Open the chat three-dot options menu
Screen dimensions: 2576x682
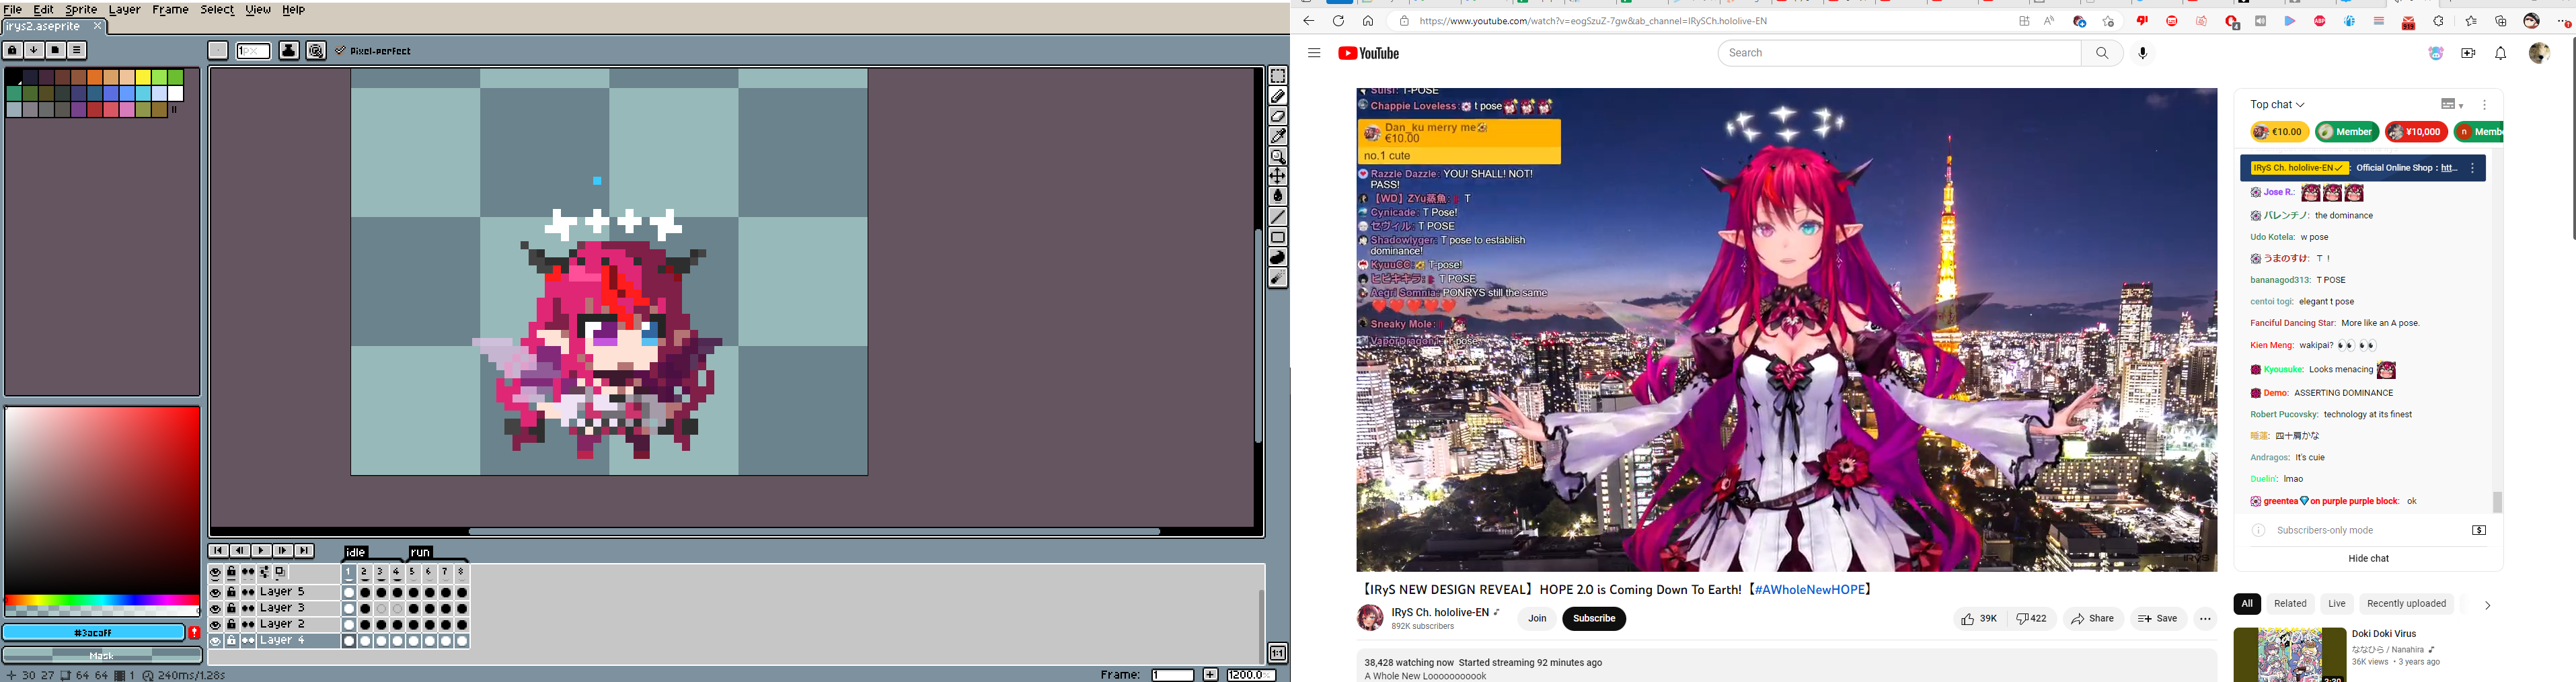(x=2484, y=105)
